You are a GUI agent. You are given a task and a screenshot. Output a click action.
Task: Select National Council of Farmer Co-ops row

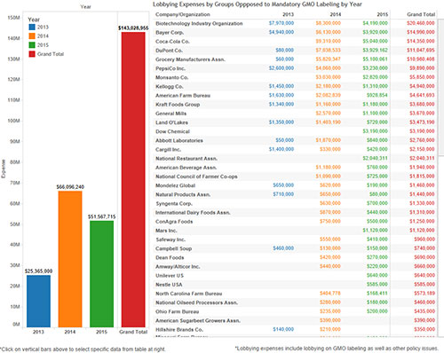pyautogui.click(x=196, y=176)
